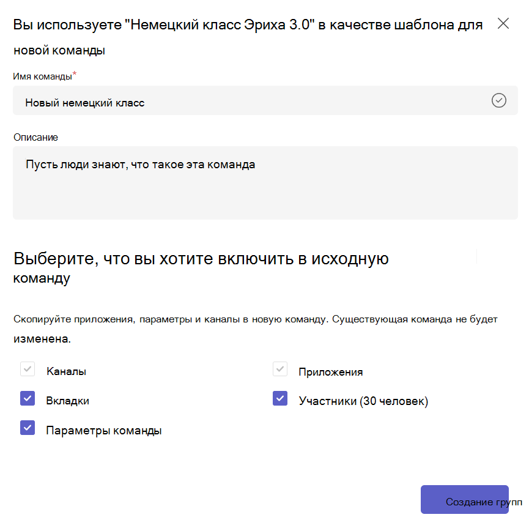The image size is (529, 520).
Task: Click the Создание группы button
Action: click(465, 500)
